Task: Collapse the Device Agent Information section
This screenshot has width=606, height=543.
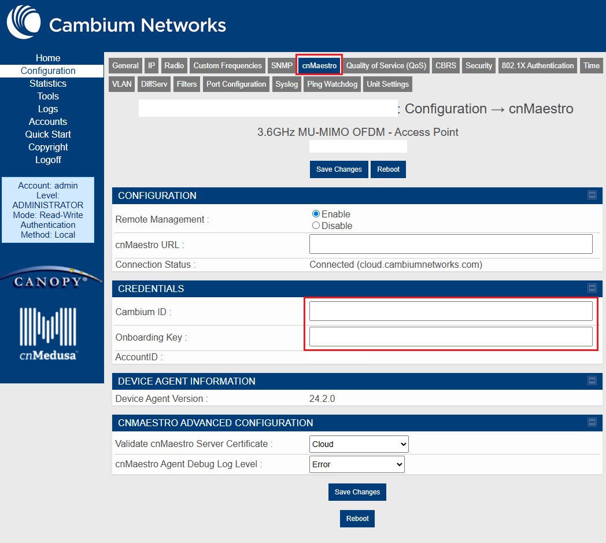Action: coord(592,381)
